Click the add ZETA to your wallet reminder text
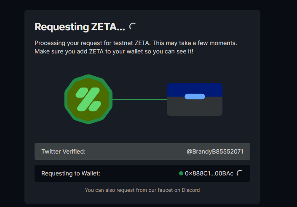The width and height of the screenshot is (297, 207). pyautogui.click(x=114, y=51)
